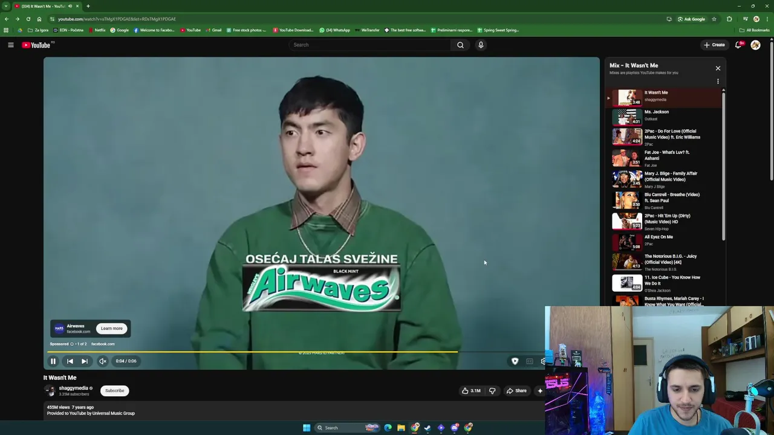774x435 pixels.
Task: Subscribe to shaggymedia channel
Action: click(114, 390)
